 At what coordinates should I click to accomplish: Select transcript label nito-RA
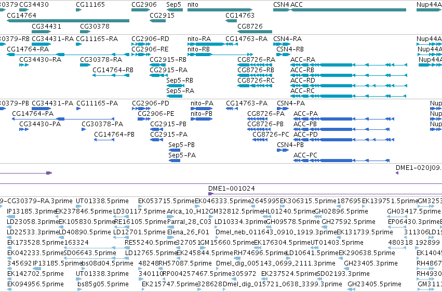pyautogui.click(x=199, y=38)
